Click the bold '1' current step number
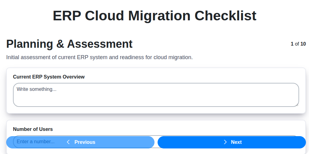The image size is (309, 154). pyautogui.click(x=292, y=44)
